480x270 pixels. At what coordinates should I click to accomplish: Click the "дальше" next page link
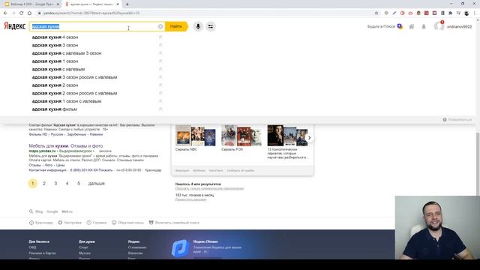coord(97,183)
